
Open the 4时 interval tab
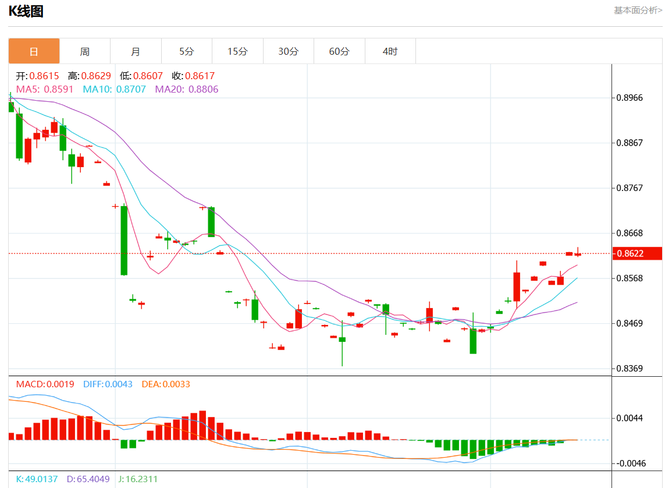390,51
